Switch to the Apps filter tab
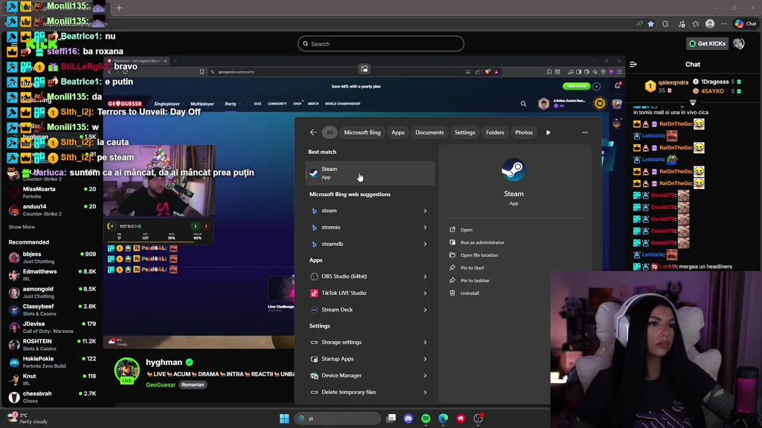The image size is (762, 428). 398,133
